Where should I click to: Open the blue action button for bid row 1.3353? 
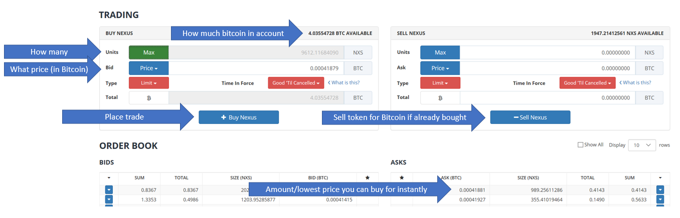click(x=109, y=199)
